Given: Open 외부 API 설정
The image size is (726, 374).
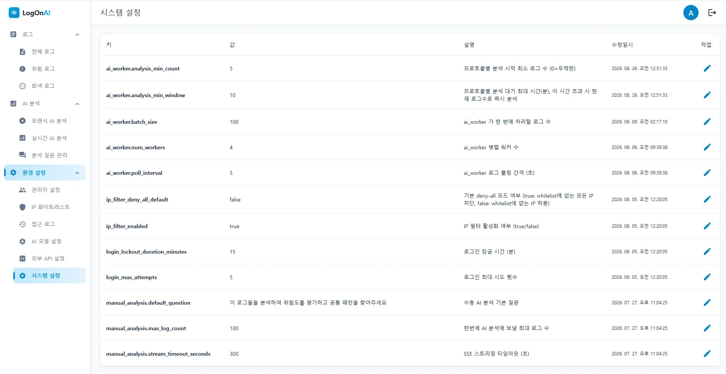Looking at the screenshot, I should pos(49,258).
